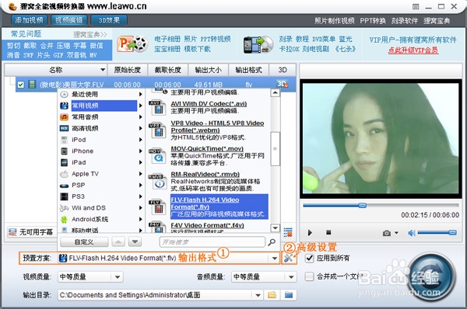Screen dimensions: 467x309
Task: Click the Apple TV icon
Action: pyautogui.click(x=64, y=174)
